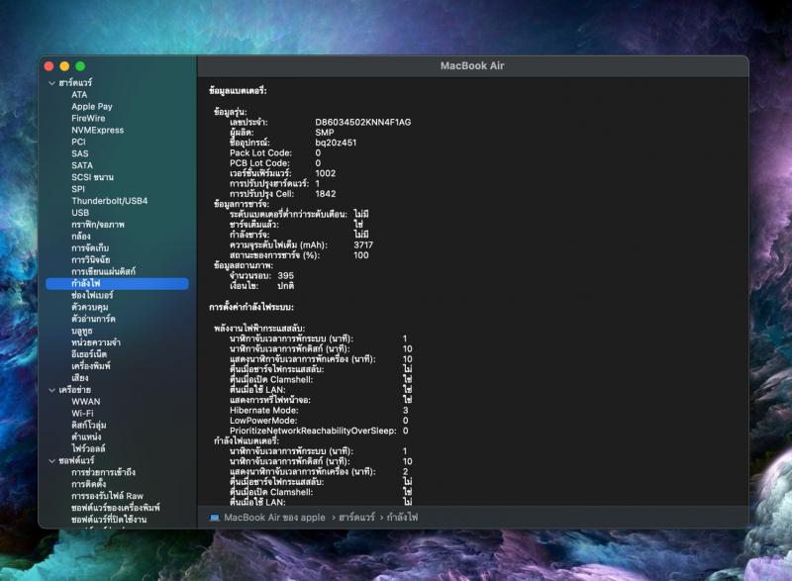Image resolution: width=792 pixels, height=581 pixels.
Task: Open the NVMExpress hardware entry
Action: (97, 130)
